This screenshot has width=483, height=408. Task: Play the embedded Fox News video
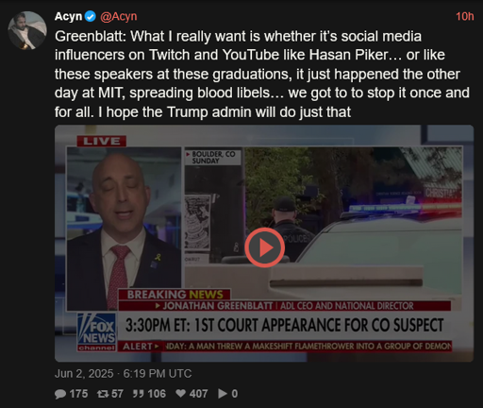(x=264, y=247)
